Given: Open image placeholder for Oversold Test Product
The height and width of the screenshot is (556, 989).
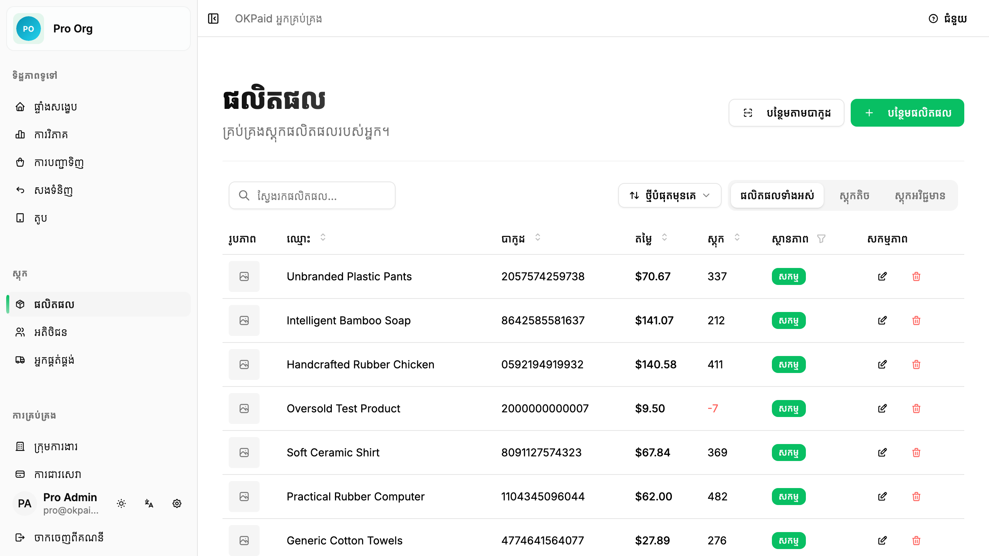Looking at the screenshot, I should (244, 409).
